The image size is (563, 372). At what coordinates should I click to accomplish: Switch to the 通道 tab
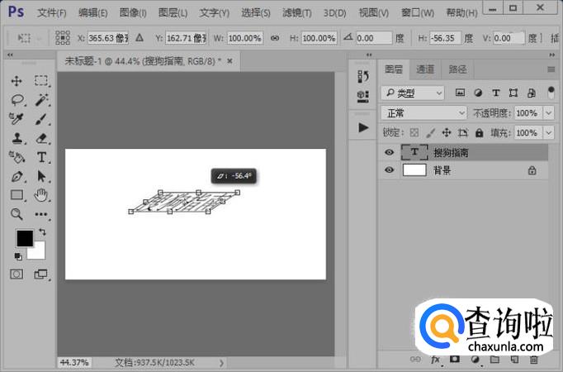[x=425, y=69]
